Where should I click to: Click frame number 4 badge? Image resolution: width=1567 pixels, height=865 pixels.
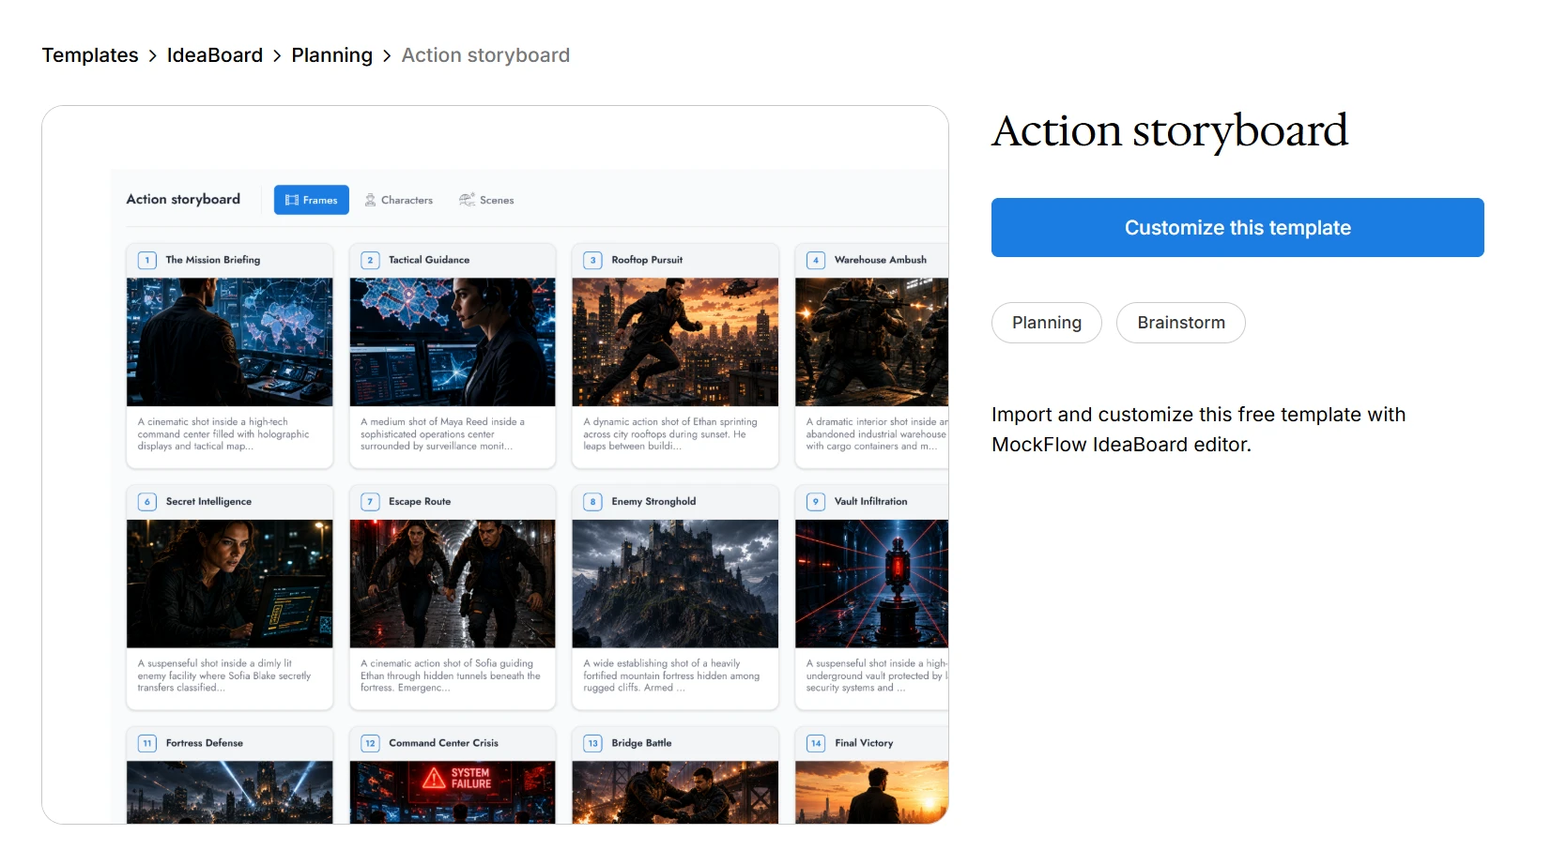(816, 260)
